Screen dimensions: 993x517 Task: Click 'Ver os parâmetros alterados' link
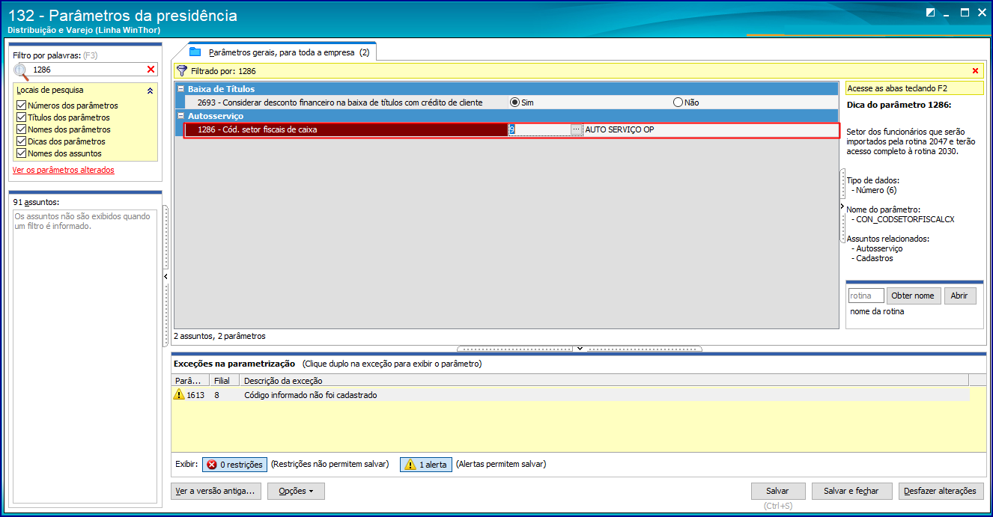[x=64, y=170]
